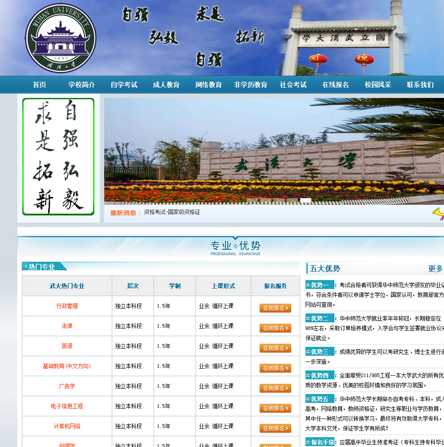
Task: Click the 五大优势 section heading
Action: pos(325,268)
